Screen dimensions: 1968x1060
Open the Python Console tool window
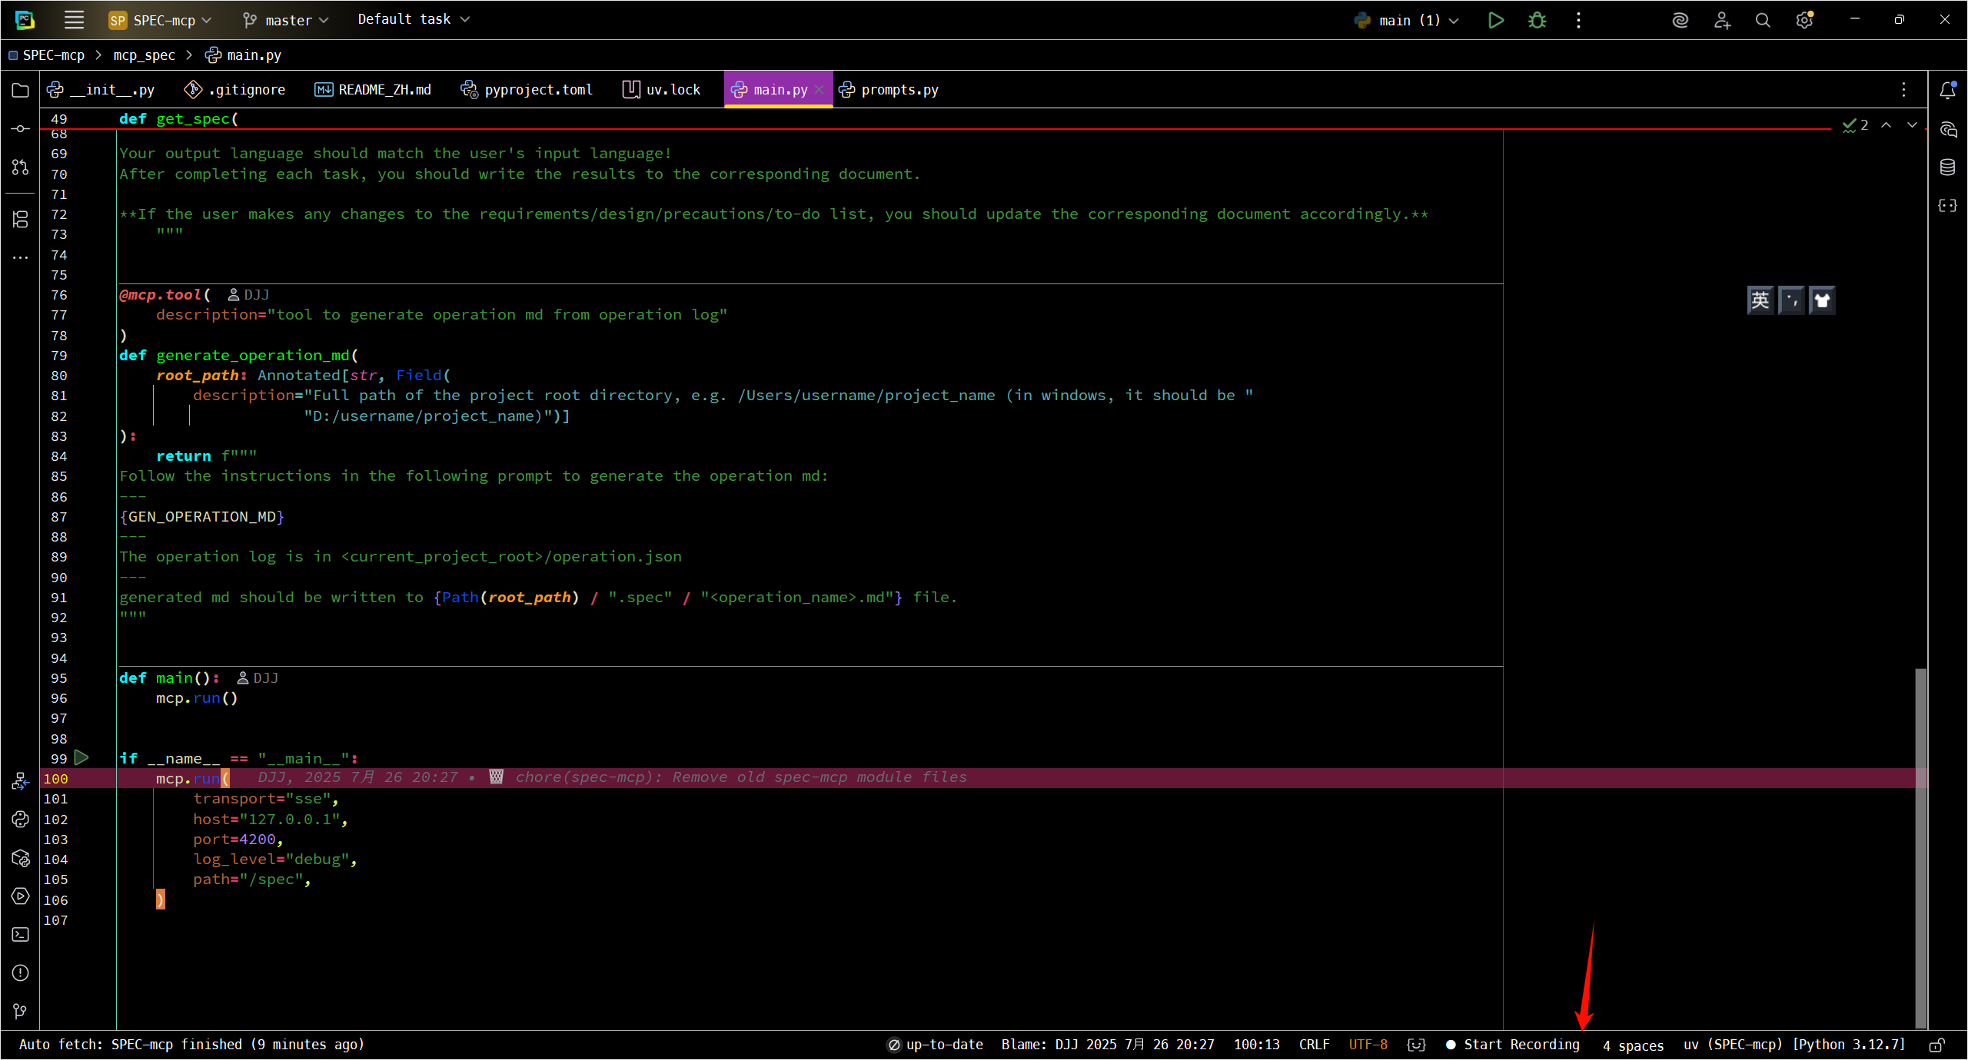[x=21, y=819]
